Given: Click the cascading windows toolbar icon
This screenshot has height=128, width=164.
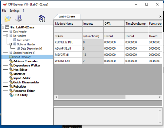Looking at the screenshot, I should [x=42, y=19].
